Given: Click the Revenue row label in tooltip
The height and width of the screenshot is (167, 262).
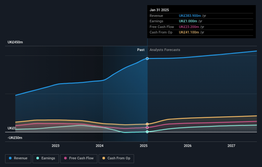Looking at the screenshot, I should (156, 16).
